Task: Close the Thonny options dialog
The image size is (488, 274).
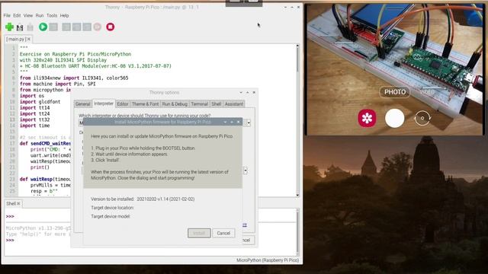Action: click(254, 93)
